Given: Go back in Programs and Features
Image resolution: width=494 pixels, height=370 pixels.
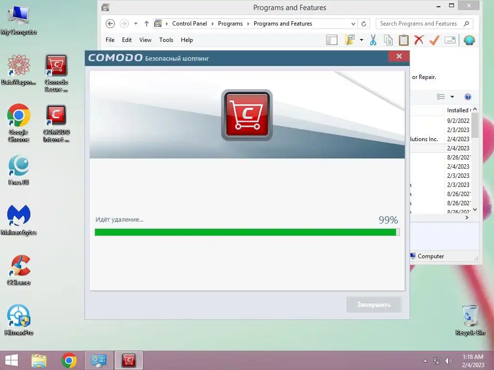Looking at the screenshot, I should coord(110,24).
